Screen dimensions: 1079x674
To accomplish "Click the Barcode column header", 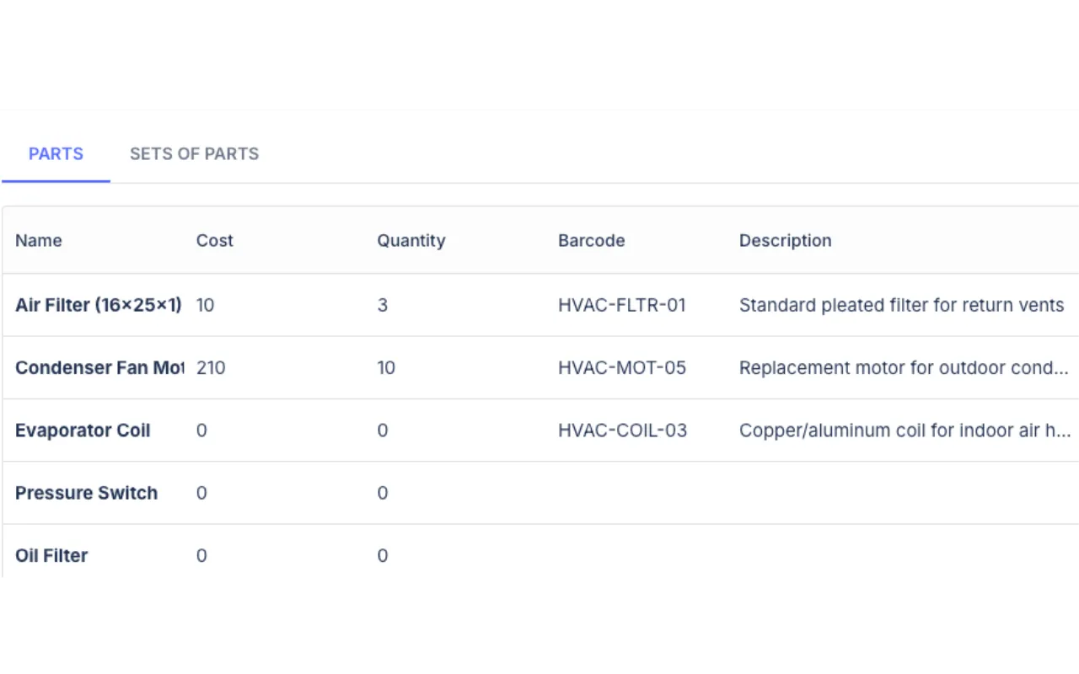I will pyautogui.click(x=591, y=241).
